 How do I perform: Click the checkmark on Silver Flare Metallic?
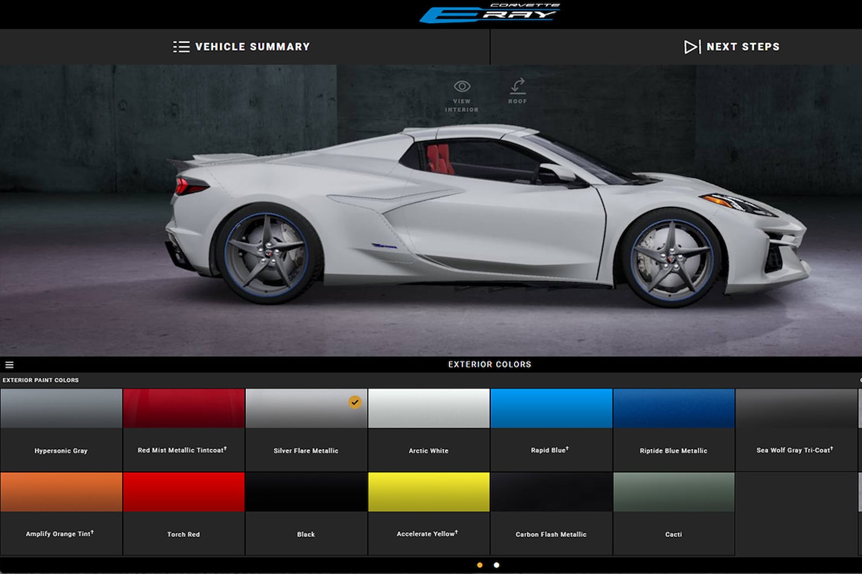354,402
